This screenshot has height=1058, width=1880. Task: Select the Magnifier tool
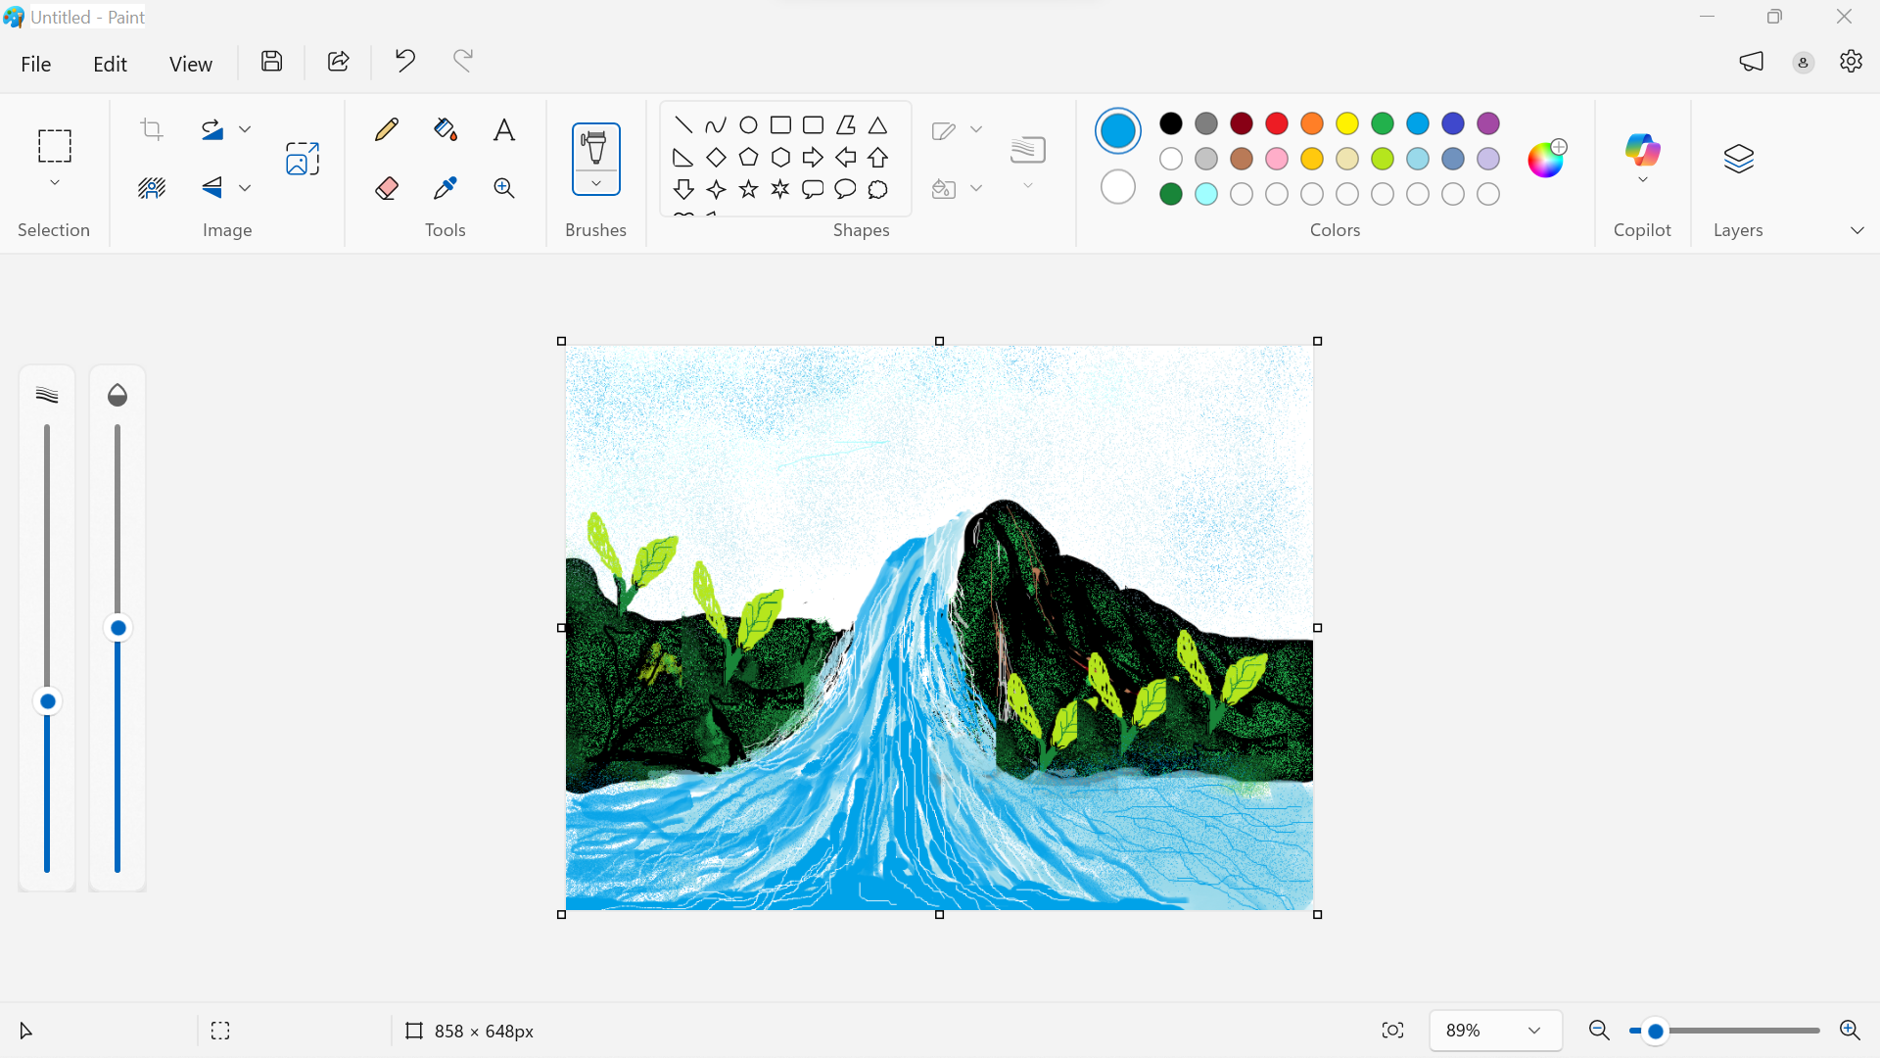[504, 188]
